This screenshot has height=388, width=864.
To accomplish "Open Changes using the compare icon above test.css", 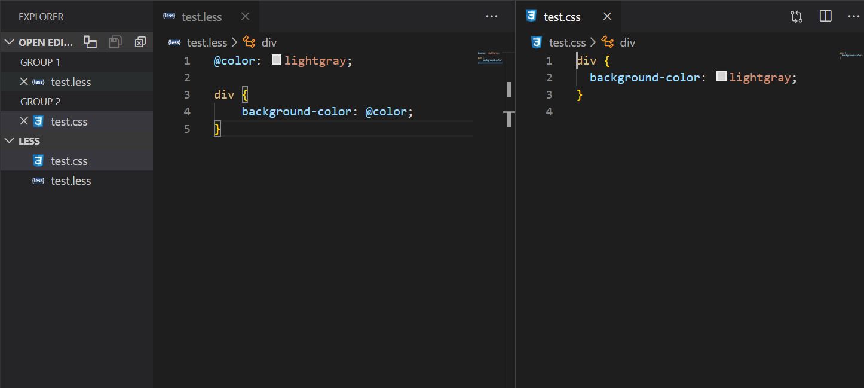I will point(796,16).
